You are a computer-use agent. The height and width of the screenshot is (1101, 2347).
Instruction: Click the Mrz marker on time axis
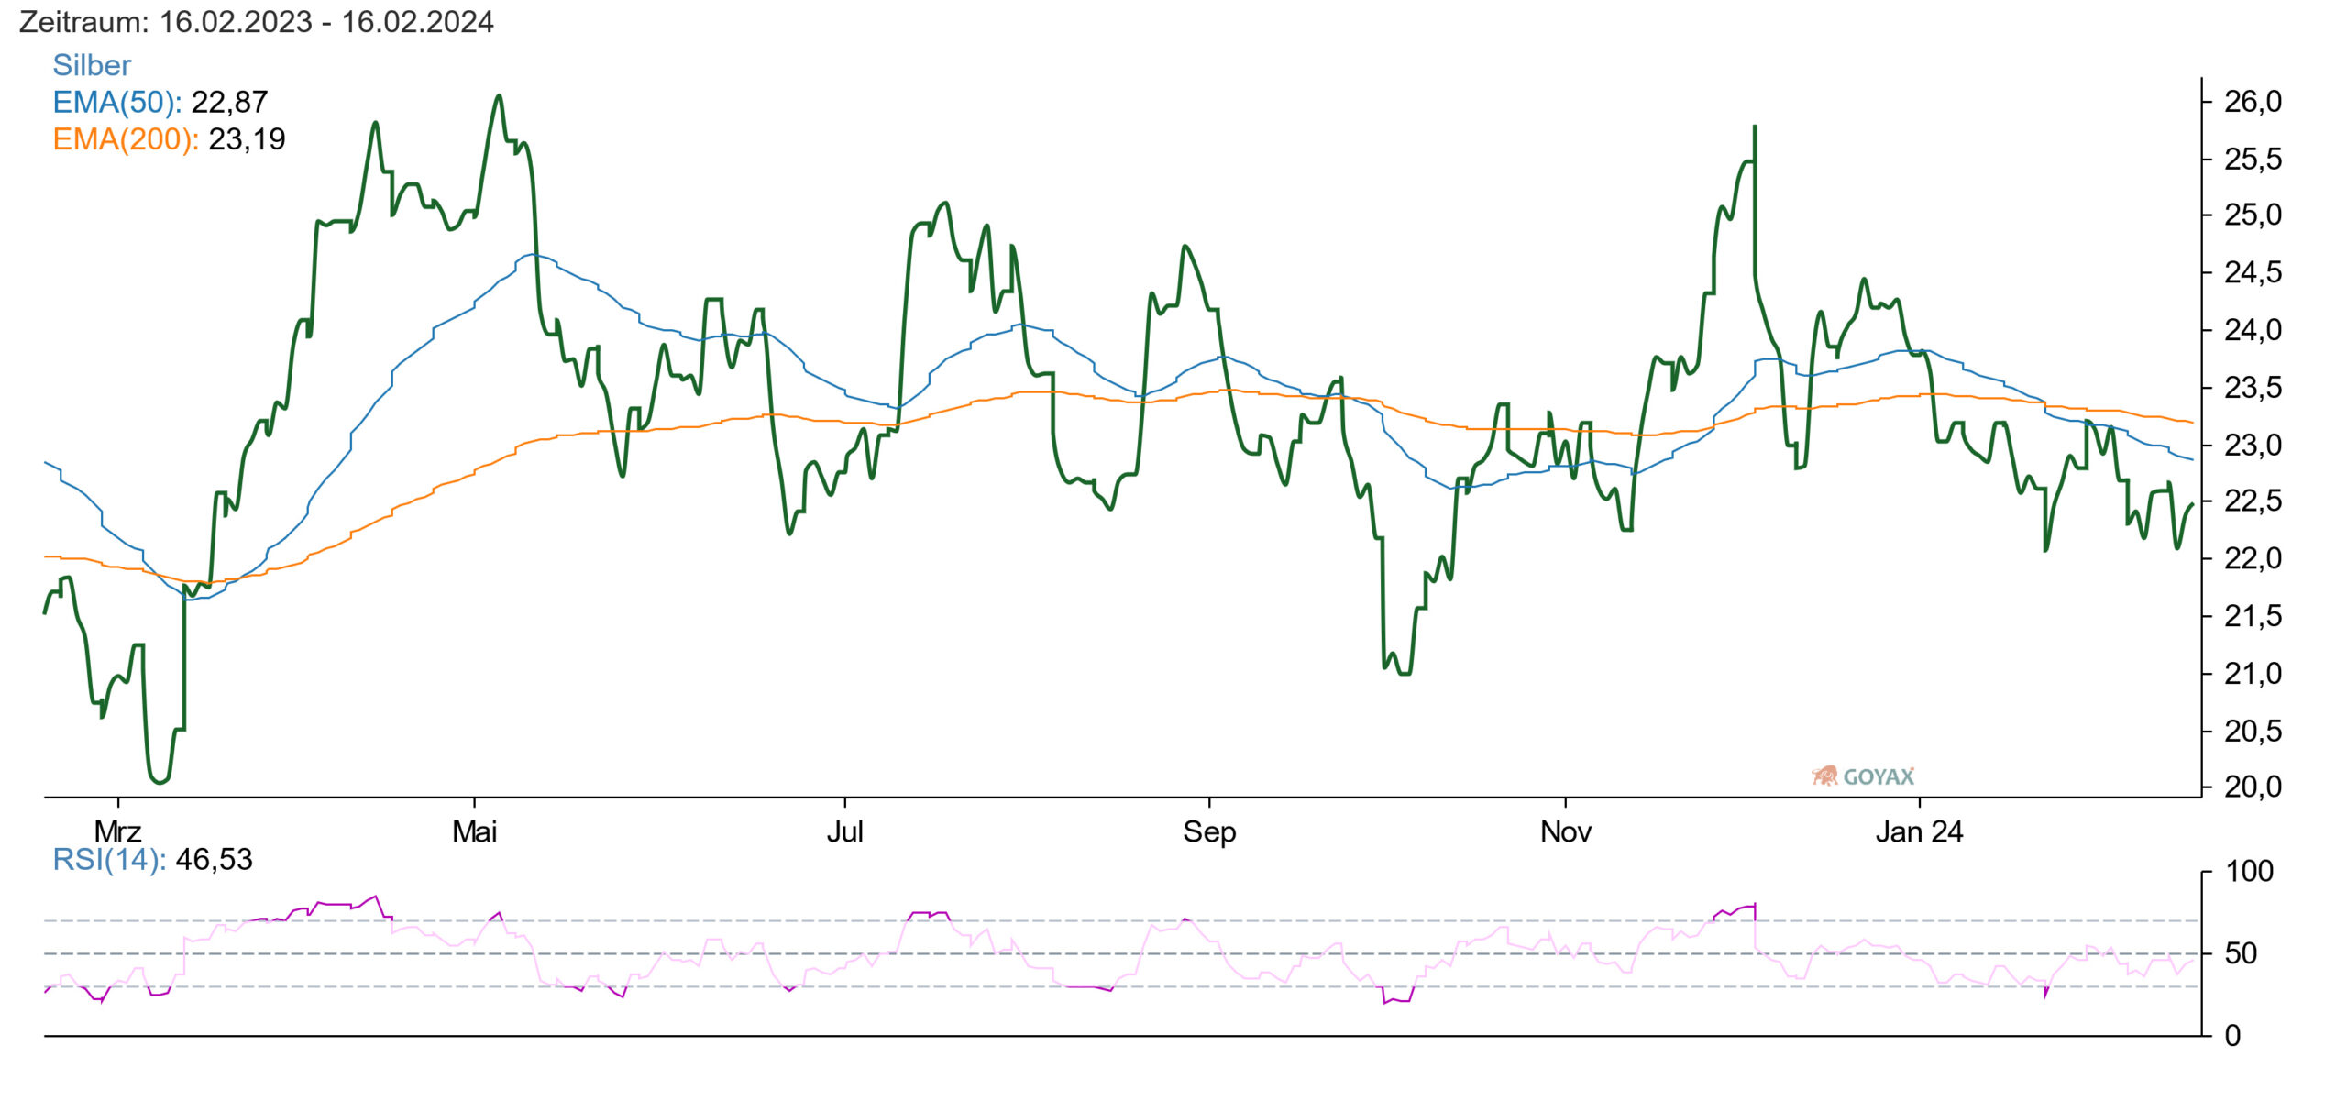[117, 831]
